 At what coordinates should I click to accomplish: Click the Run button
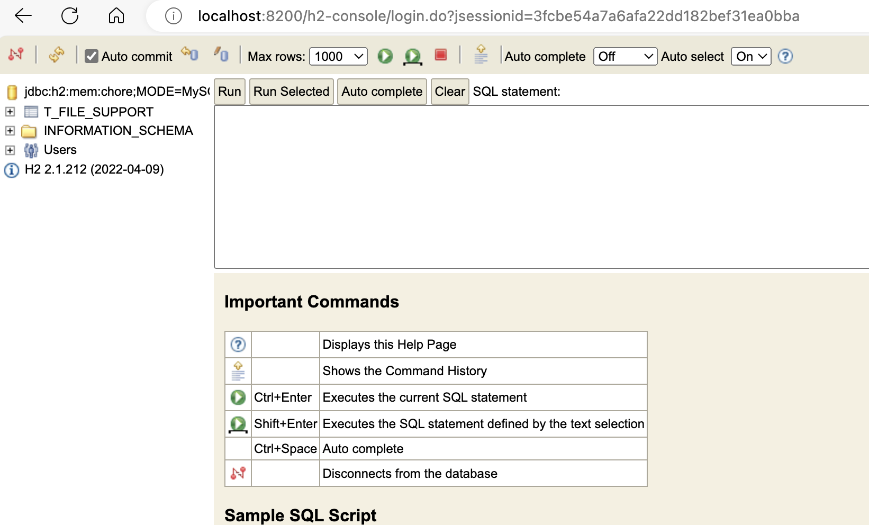(229, 92)
